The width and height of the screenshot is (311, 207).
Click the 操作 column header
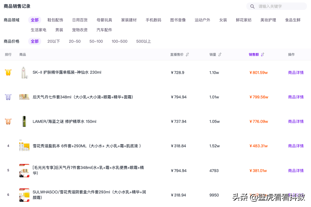point(291,54)
